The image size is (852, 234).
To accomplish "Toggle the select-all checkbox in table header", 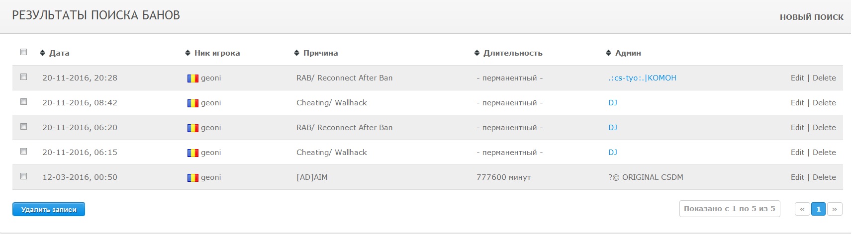I will click(x=23, y=52).
